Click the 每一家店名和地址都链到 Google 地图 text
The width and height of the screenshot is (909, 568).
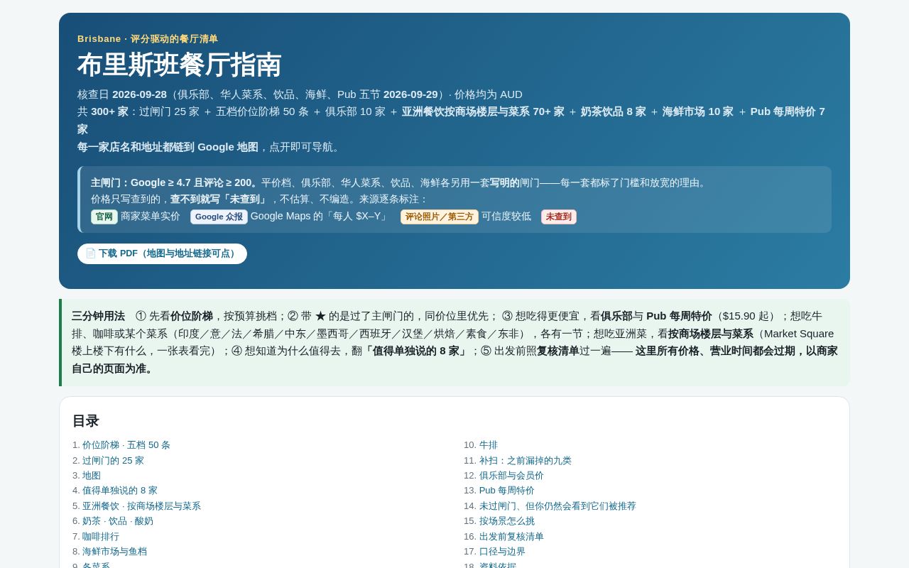point(168,147)
